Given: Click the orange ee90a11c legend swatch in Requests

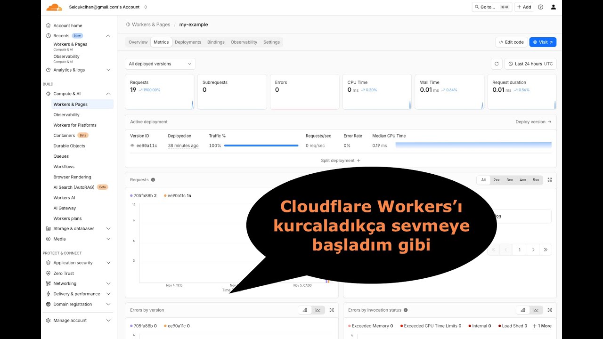Looking at the screenshot, I should (165, 195).
